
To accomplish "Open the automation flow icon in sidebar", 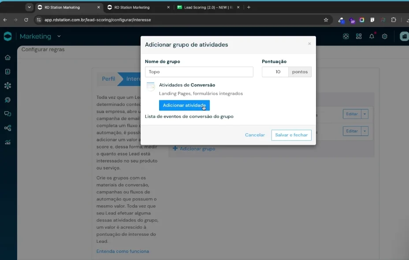I will click(x=7, y=128).
